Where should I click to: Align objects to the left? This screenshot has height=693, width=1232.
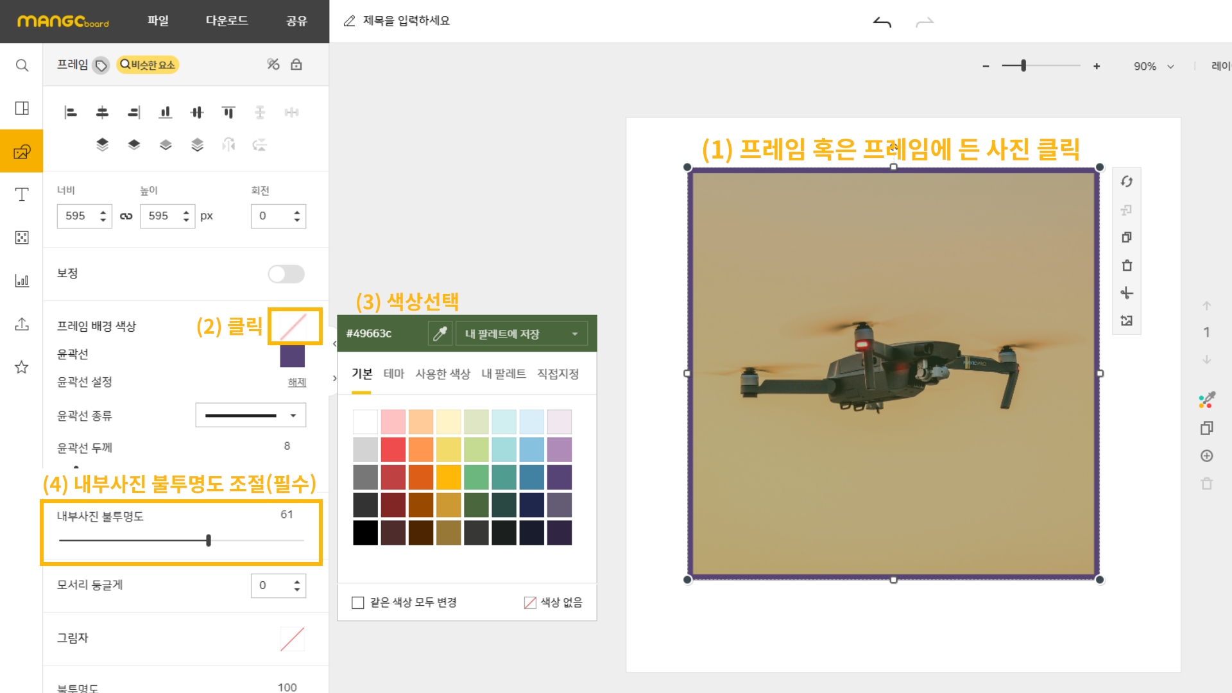pyautogui.click(x=71, y=113)
